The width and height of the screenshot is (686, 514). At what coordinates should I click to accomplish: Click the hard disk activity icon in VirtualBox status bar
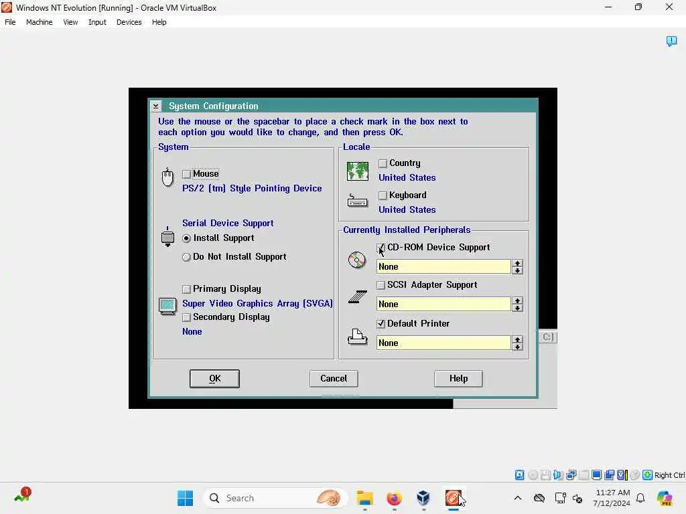[519, 475]
